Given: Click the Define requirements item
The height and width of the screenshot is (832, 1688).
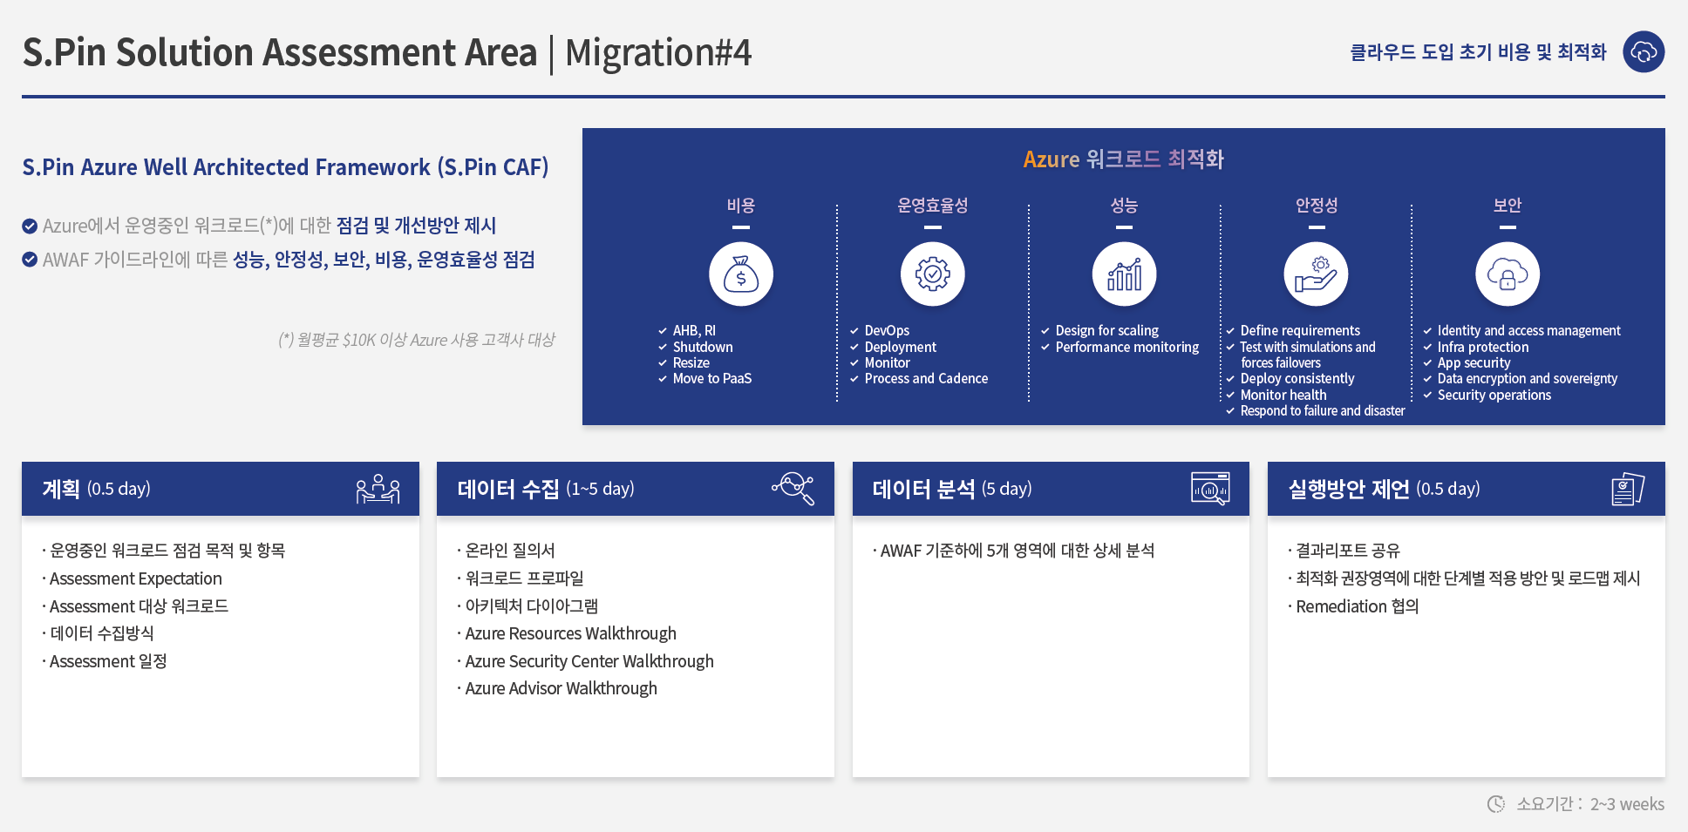Looking at the screenshot, I should tap(1300, 331).
